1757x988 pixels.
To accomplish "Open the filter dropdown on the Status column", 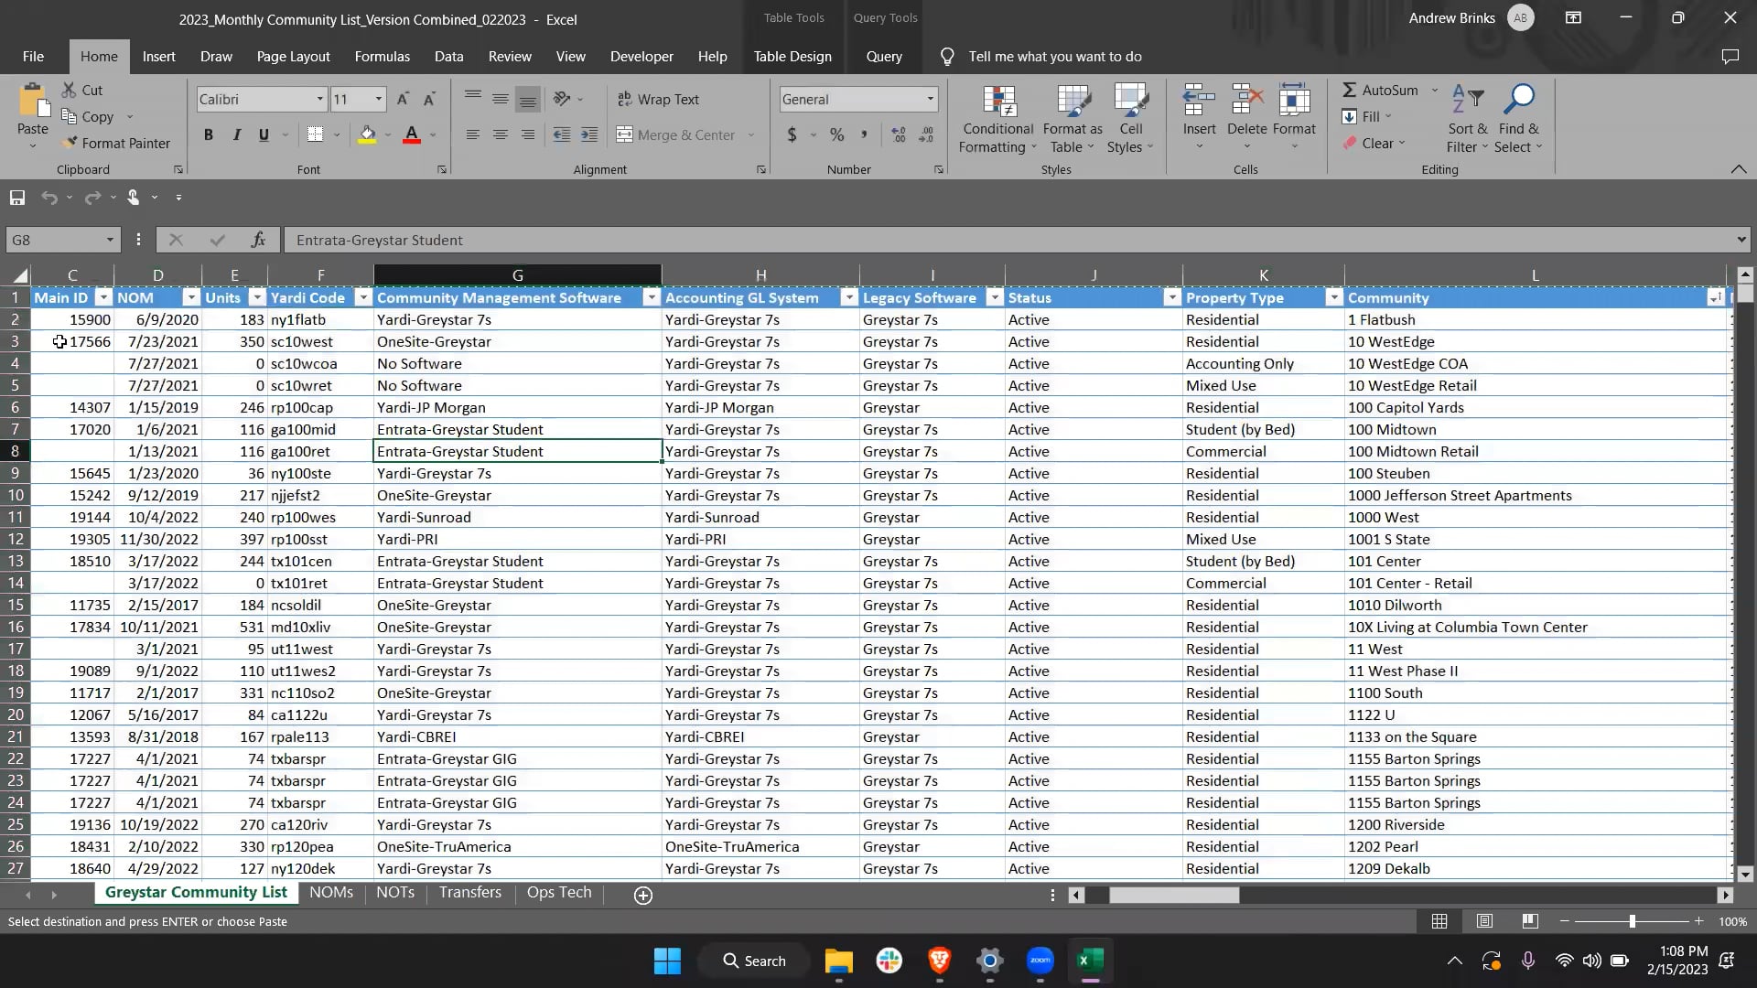I will (x=1172, y=297).
